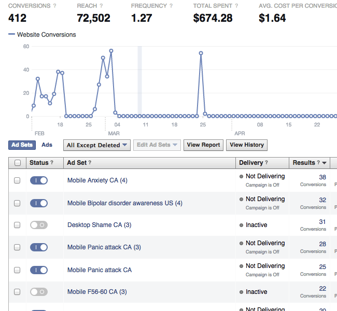The image size is (337, 311).
Task: Click the $674.28 total spent value
Action: click(213, 18)
